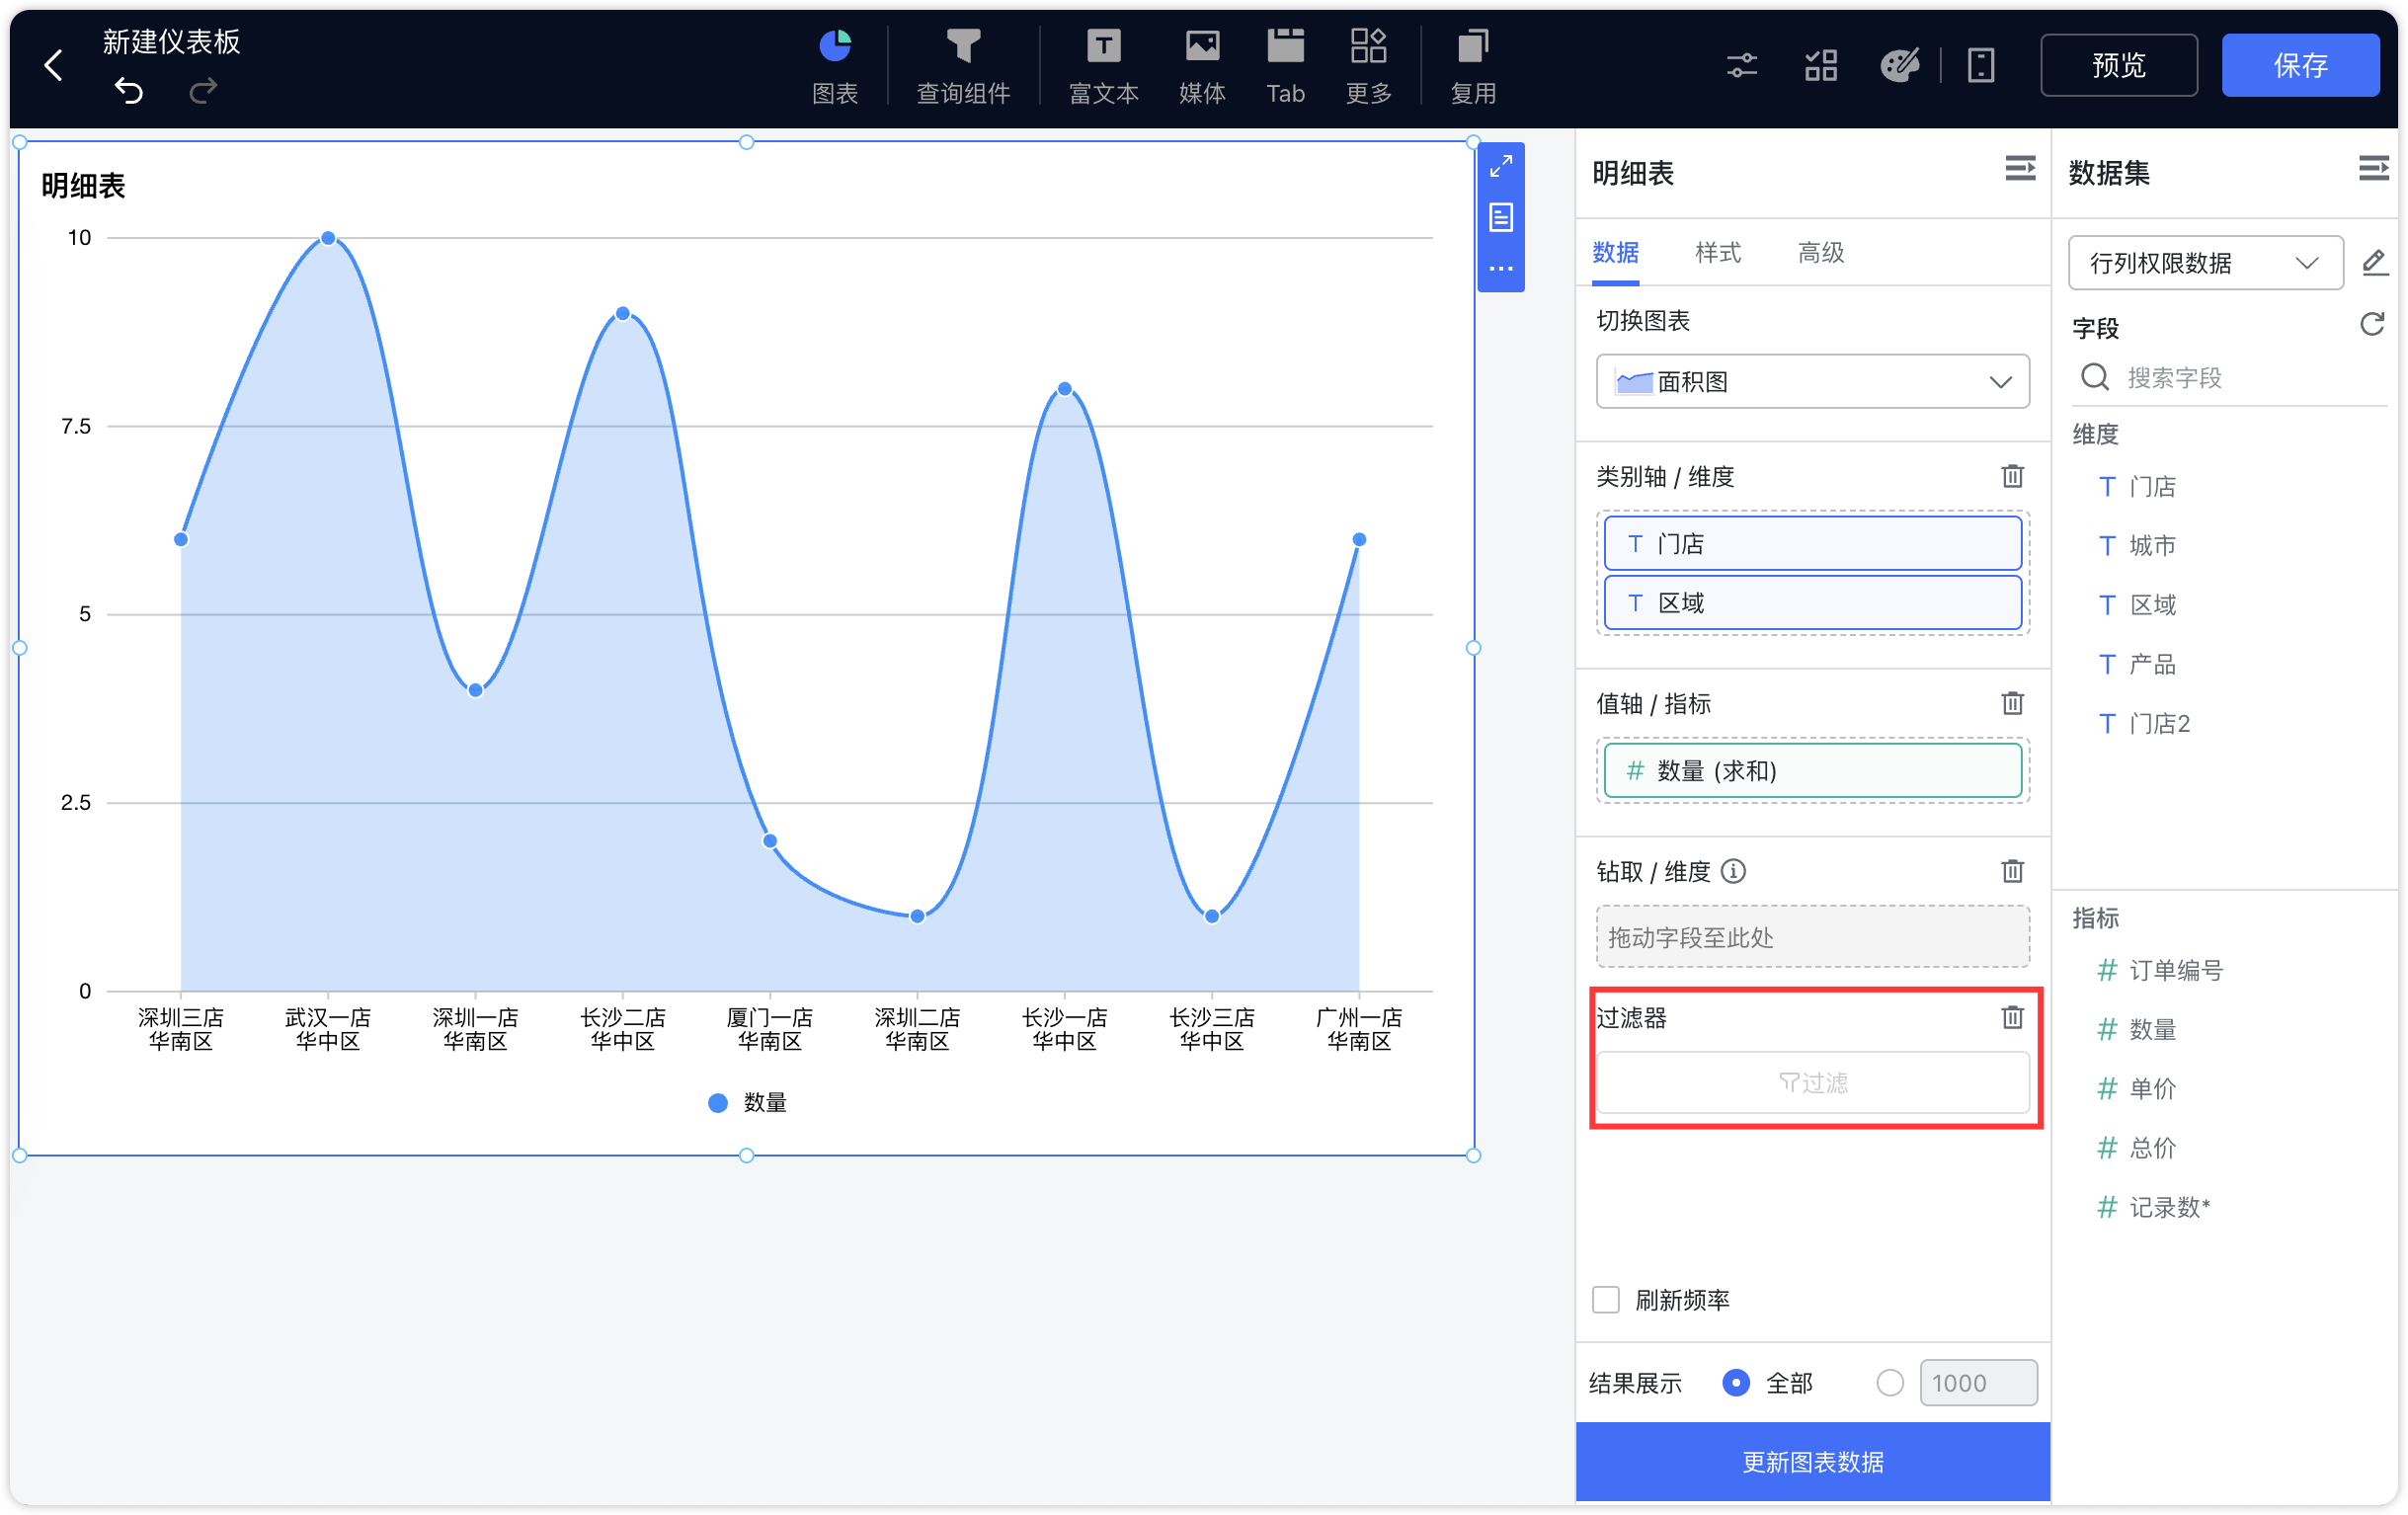Click the 1000 result limit field

click(x=1977, y=1382)
